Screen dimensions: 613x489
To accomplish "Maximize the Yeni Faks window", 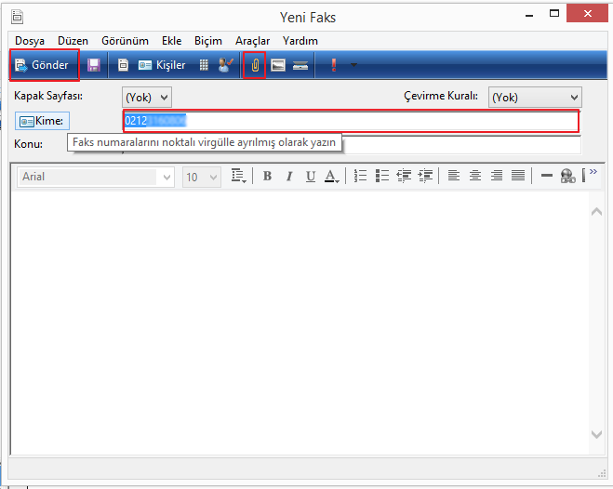I will point(554,14).
